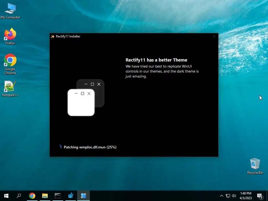Click the maximize square in dark window illustration
The image size is (268, 201).
click(x=92, y=84)
